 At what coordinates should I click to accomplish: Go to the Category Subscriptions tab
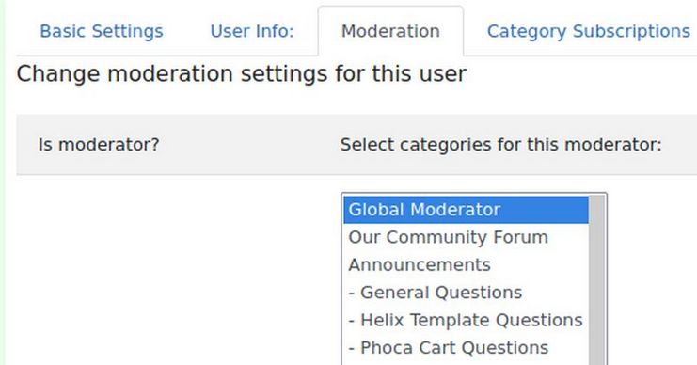(x=589, y=31)
